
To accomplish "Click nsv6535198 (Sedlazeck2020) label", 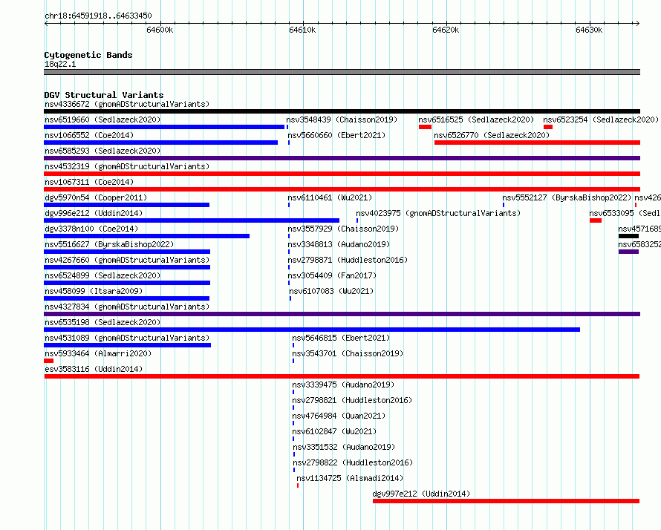I will coord(102,322).
